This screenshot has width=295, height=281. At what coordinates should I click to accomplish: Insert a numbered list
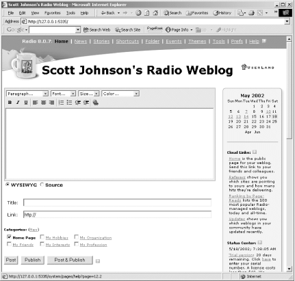(61, 103)
